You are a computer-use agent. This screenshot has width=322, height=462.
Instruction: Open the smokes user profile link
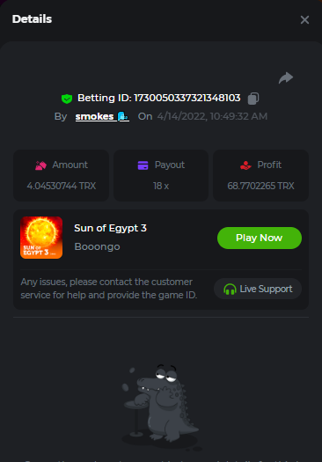tap(94, 116)
